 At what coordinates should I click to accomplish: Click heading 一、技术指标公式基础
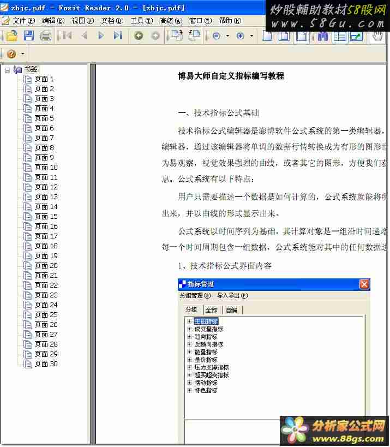click(x=219, y=113)
